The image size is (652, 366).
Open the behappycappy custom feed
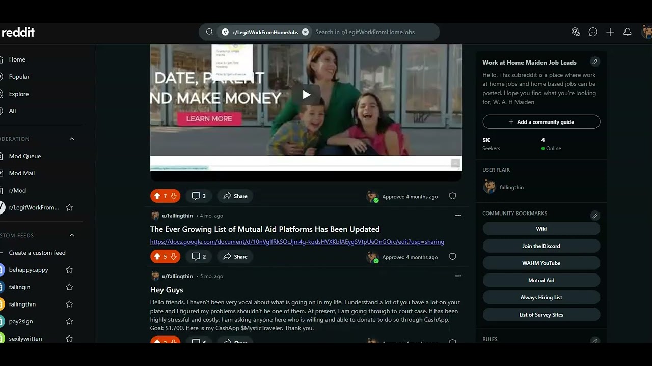pyautogui.click(x=29, y=270)
